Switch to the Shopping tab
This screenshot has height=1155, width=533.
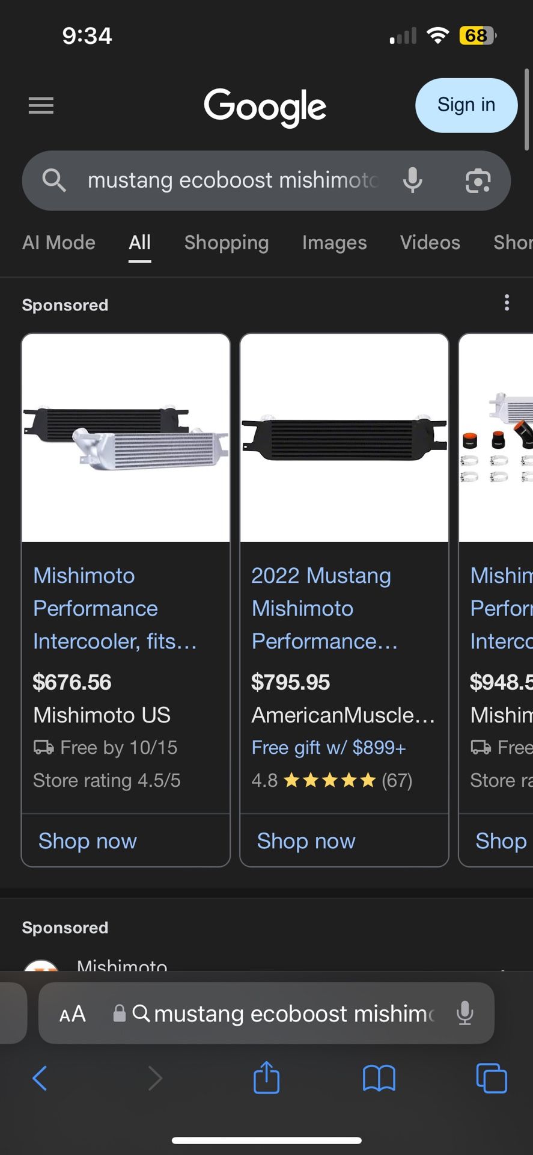click(226, 242)
